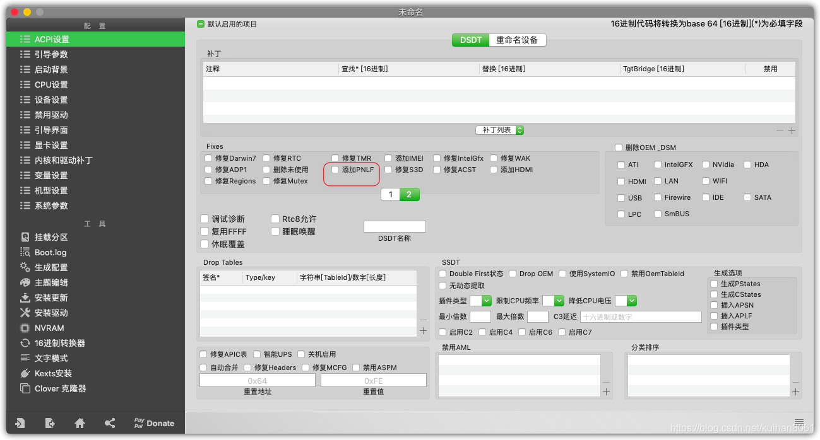Toggle 修复APIC表 checkbox
This screenshot has height=440, width=820.
pyautogui.click(x=203, y=354)
